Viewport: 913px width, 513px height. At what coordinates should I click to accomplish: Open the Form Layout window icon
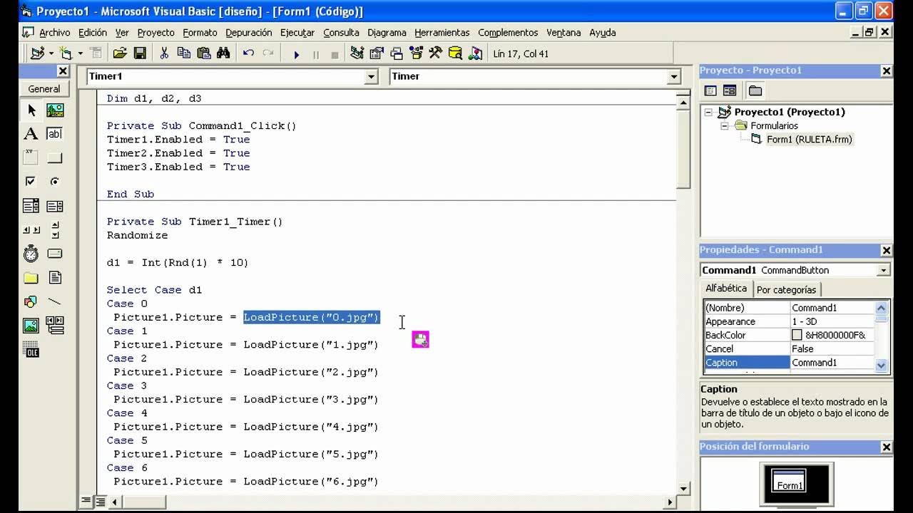coord(397,53)
